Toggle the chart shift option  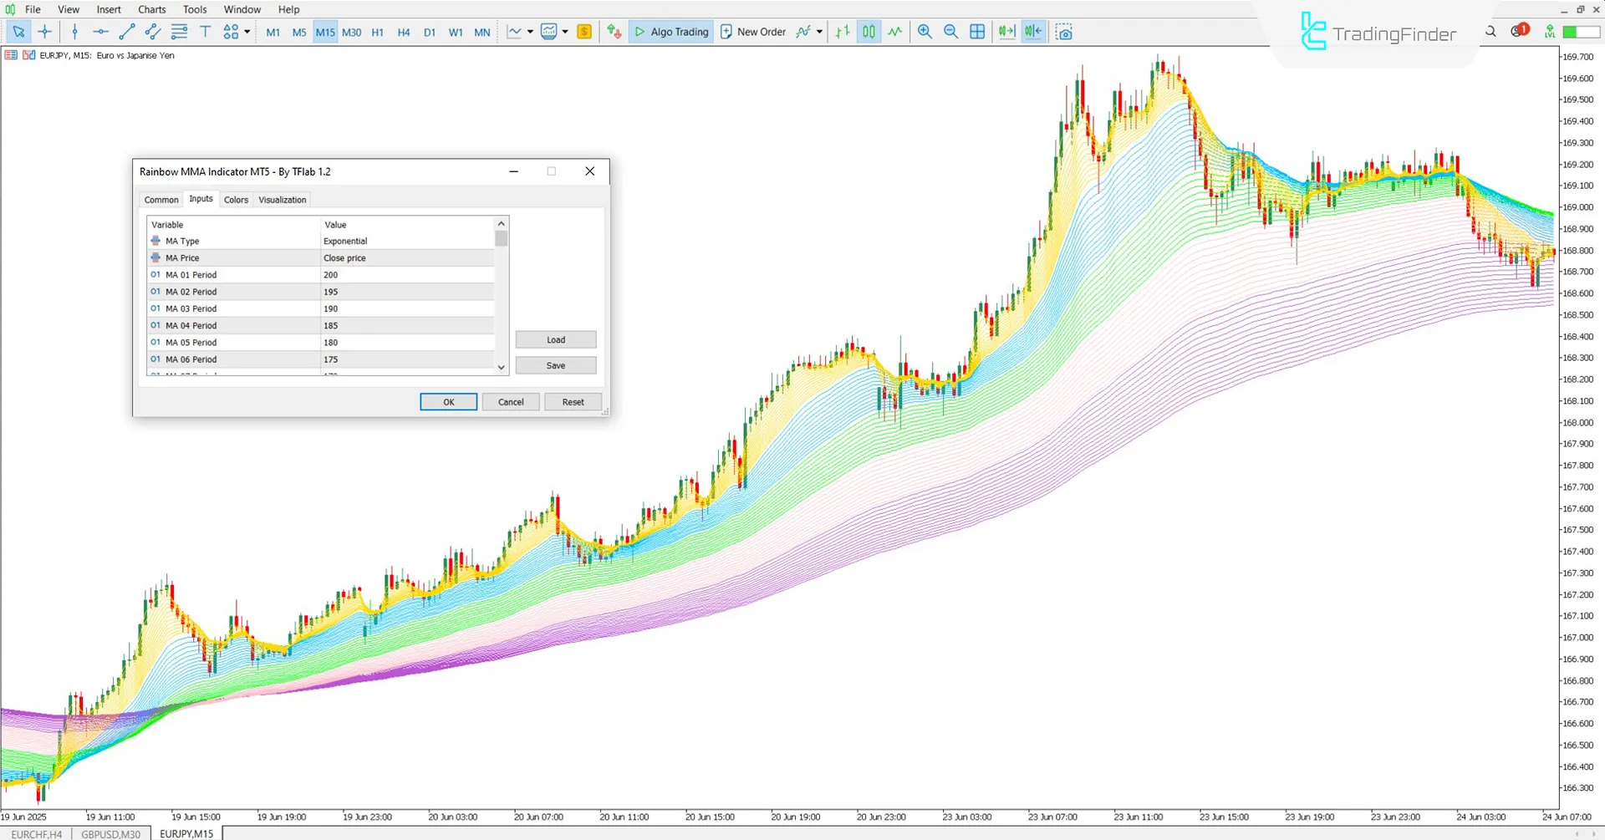(x=1032, y=31)
